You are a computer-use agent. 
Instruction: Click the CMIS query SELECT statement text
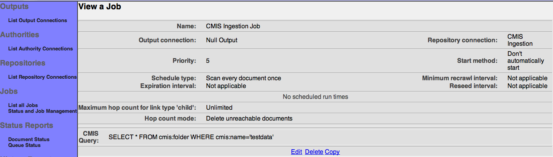[191, 137]
